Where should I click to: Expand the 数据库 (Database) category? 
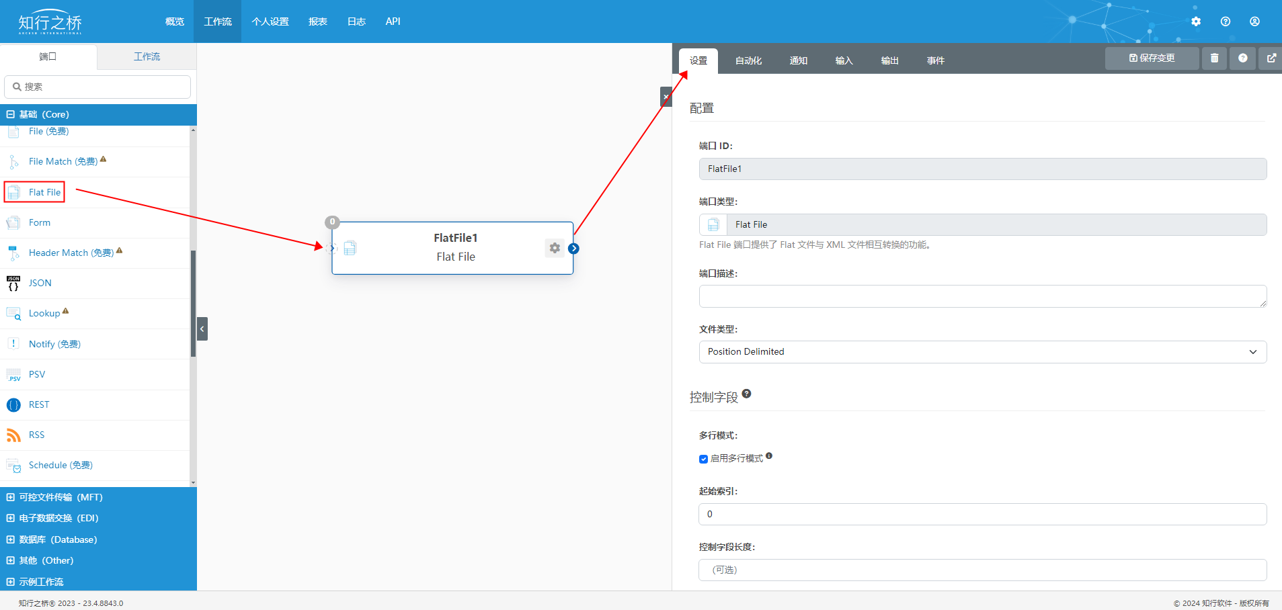coord(11,539)
